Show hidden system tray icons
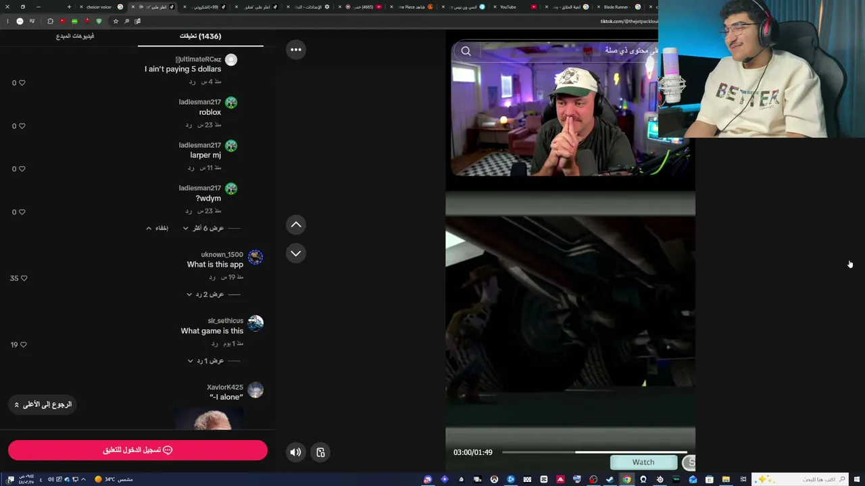The width and height of the screenshot is (865, 486). 83,479
